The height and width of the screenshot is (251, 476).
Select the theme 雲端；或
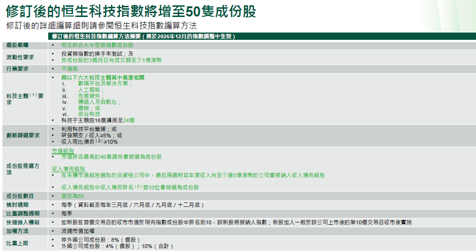(x=89, y=108)
